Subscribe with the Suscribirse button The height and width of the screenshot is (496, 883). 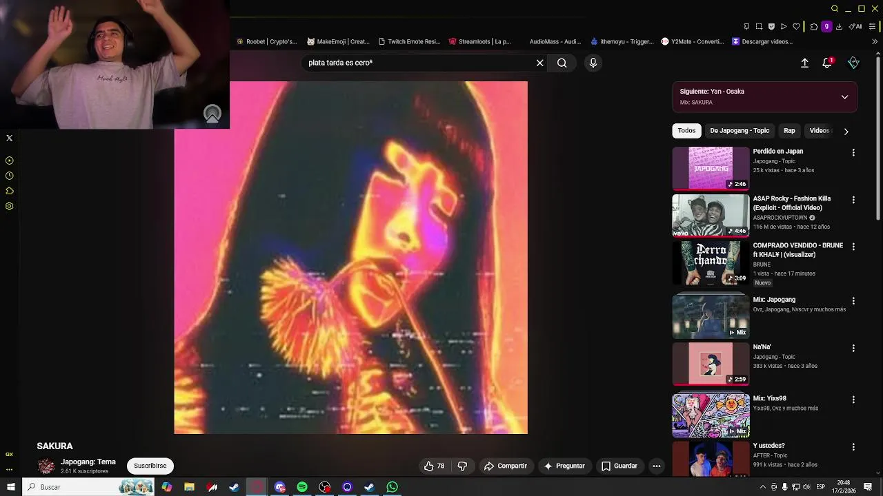[150, 466]
